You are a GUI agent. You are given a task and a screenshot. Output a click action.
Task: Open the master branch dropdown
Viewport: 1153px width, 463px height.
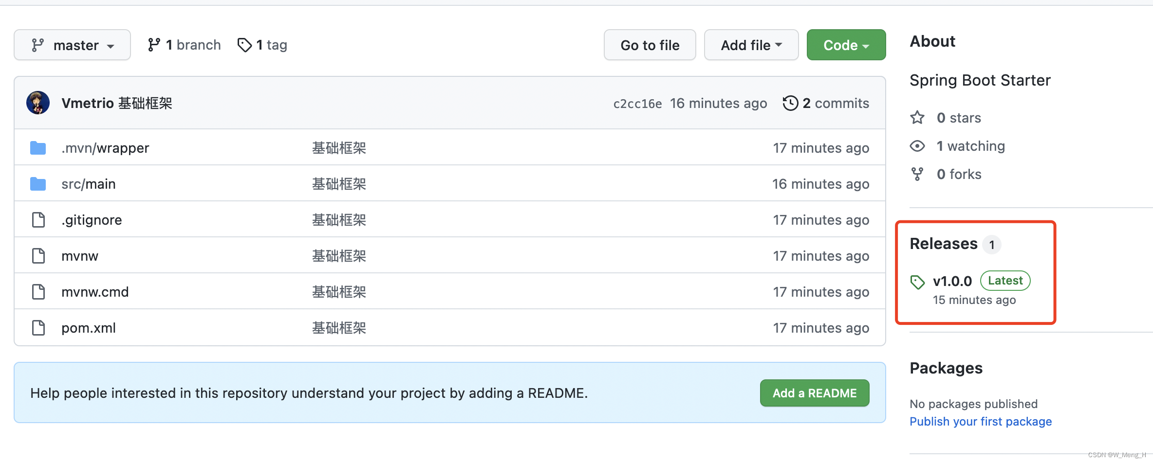pos(72,45)
